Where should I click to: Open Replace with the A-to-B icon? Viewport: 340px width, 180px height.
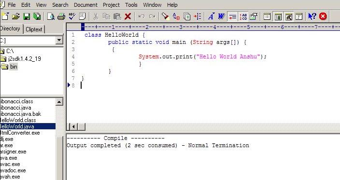pos(176,16)
